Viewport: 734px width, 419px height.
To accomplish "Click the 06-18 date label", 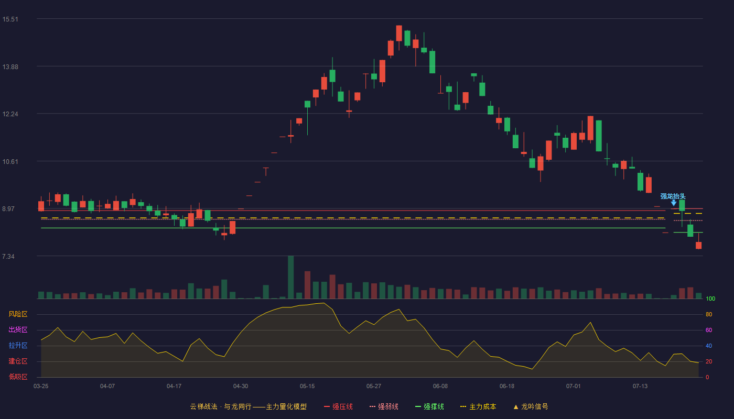I will tap(507, 386).
